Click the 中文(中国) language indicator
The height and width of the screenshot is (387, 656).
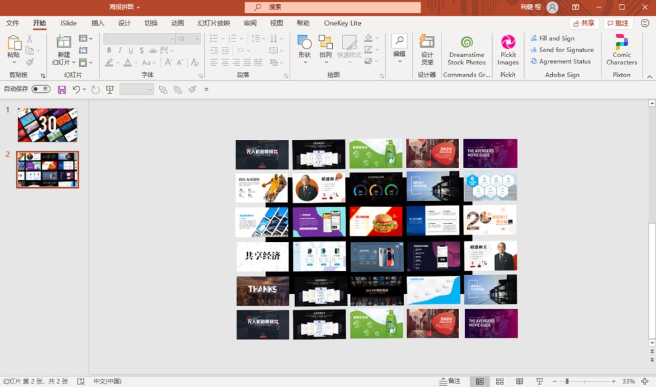coord(107,381)
